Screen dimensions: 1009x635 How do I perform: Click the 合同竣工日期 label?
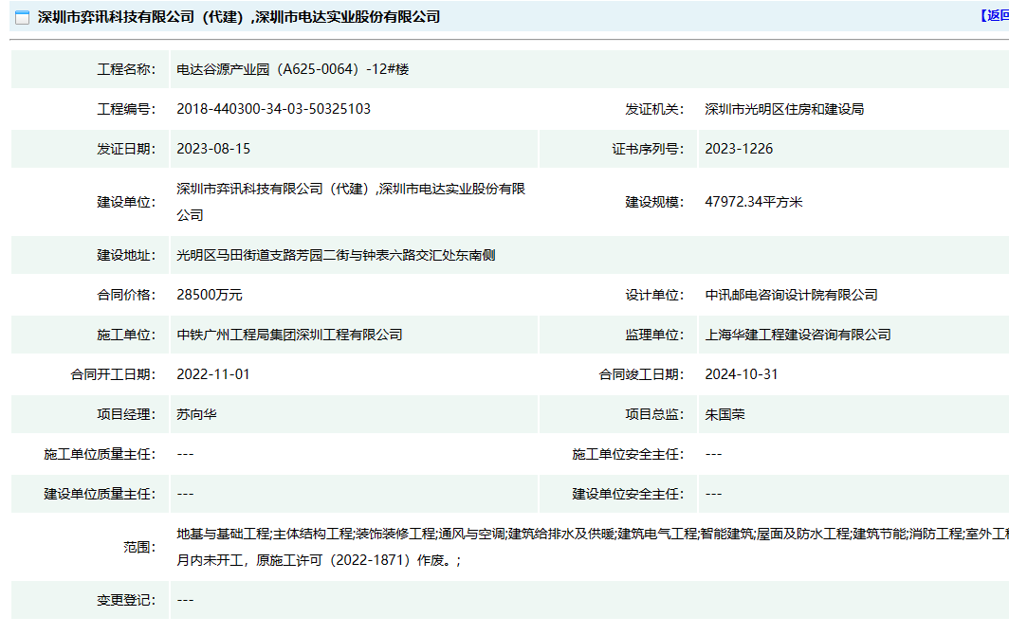[x=642, y=375]
